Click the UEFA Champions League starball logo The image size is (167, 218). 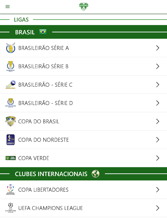coord(11,208)
